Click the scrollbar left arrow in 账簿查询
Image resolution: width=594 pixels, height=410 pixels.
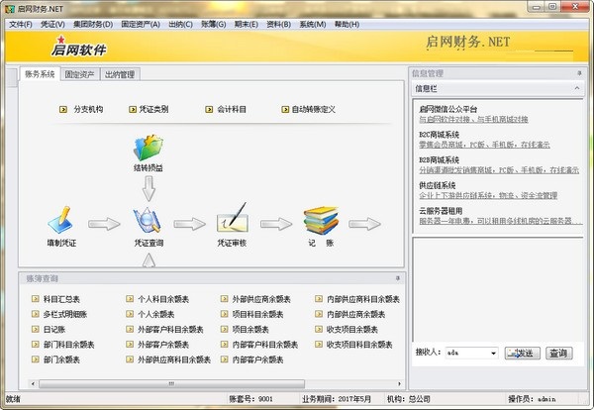click(33, 384)
